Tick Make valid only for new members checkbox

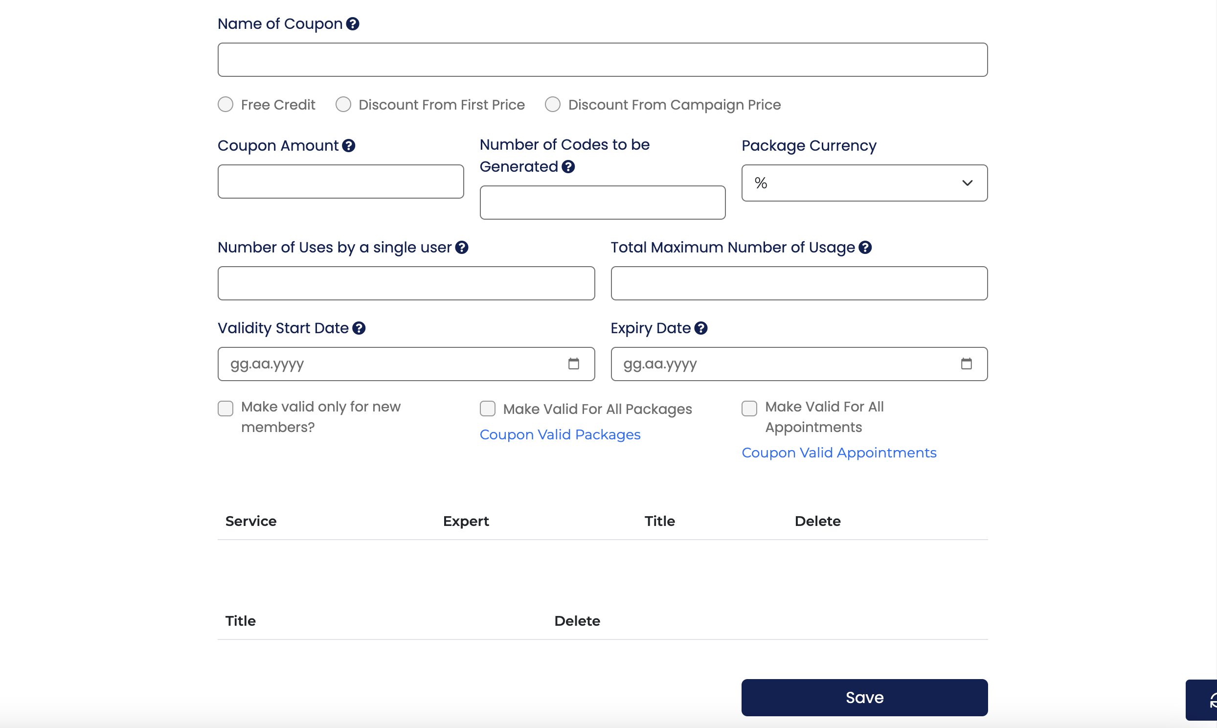pyautogui.click(x=225, y=408)
